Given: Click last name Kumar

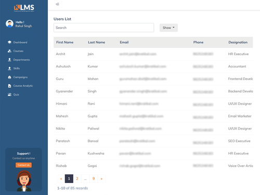Looking at the screenshot, I should tap(93, 67).
